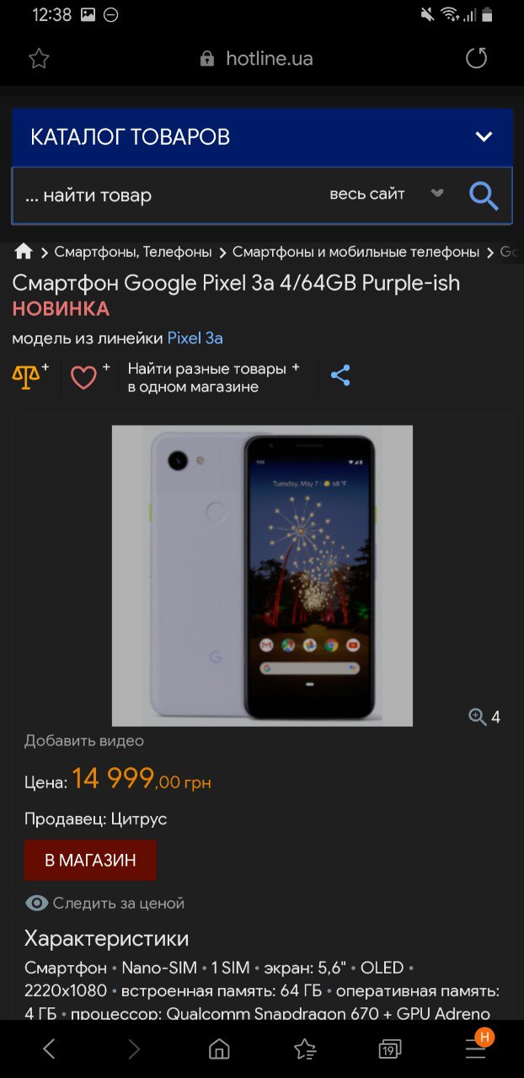Viewport: 524px width, 1078px height.
Task: Tap the Pixel 3a product image
Action: 262,575
